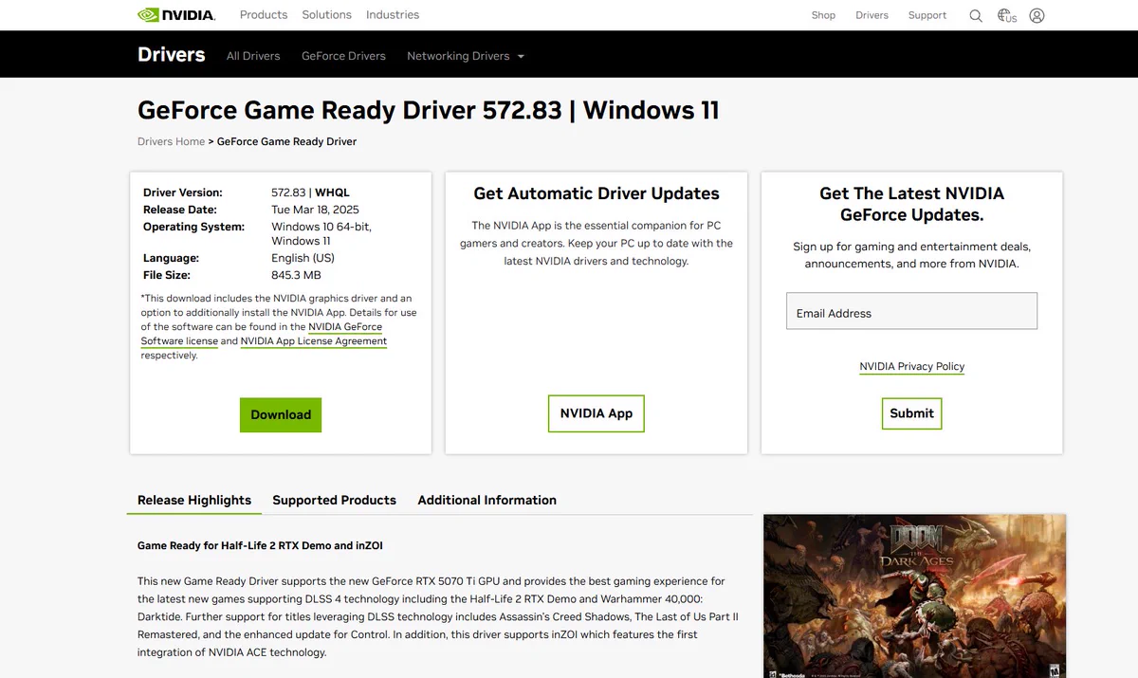Open NVIDIA GeForce Software license link
Screen dimensions: 1138x678
click(262, 334)
